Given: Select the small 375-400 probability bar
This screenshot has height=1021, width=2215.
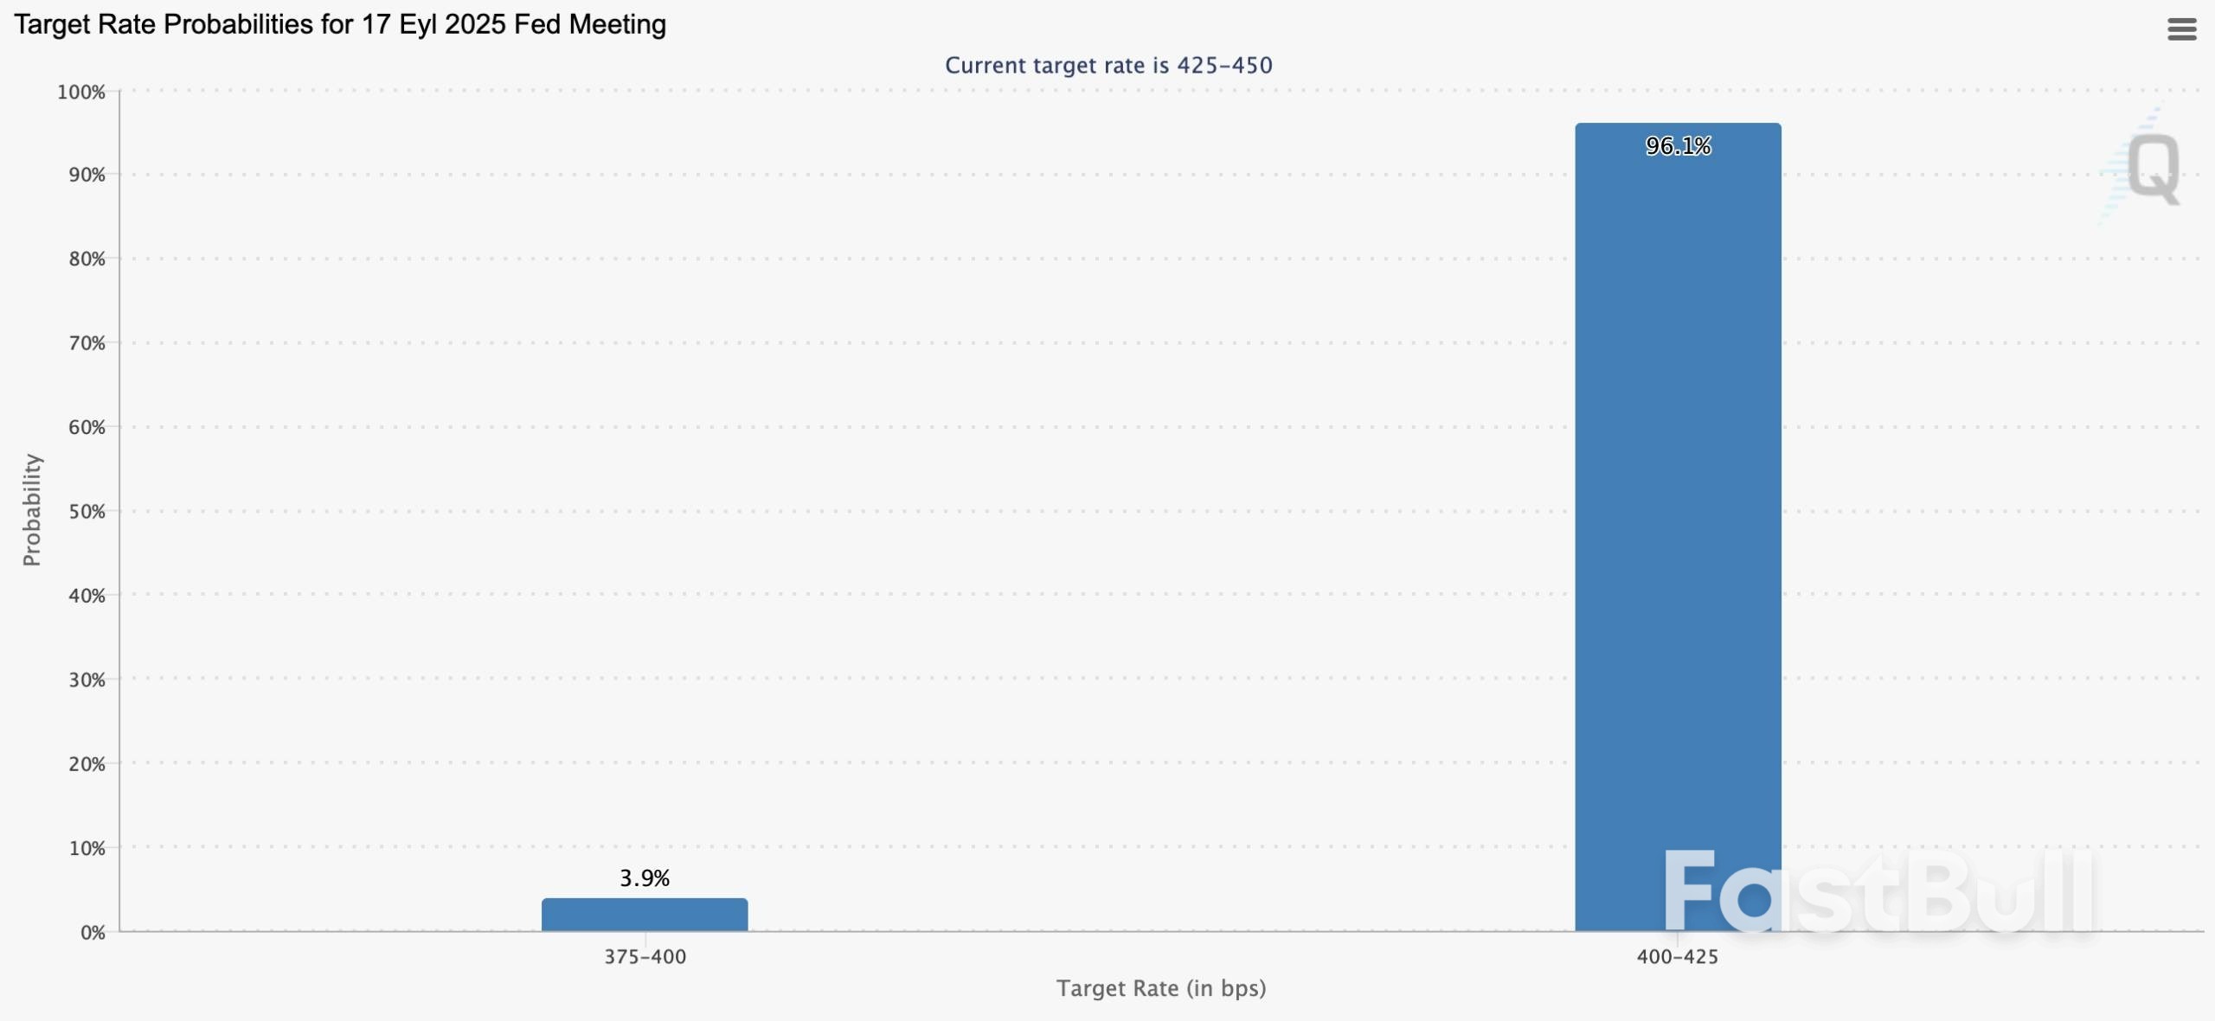Looking at the screenshot, I should pos(645,915).
